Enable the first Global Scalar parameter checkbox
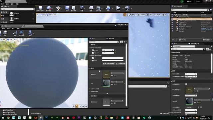This screenshot has height=120, width=213. 93,50
